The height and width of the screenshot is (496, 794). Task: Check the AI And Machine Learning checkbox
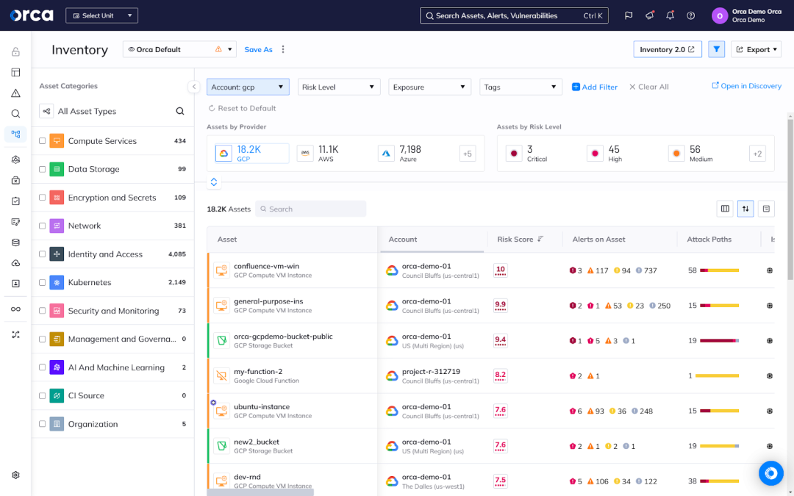click(43, 367)
